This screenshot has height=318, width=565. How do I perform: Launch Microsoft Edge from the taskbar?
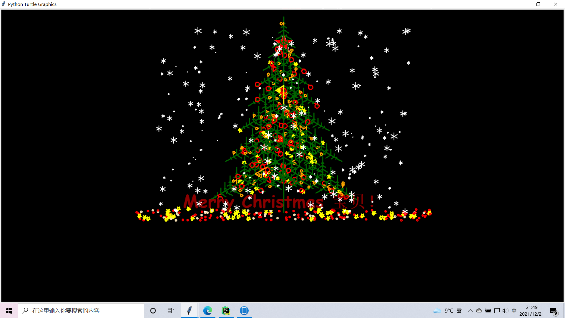208,310
